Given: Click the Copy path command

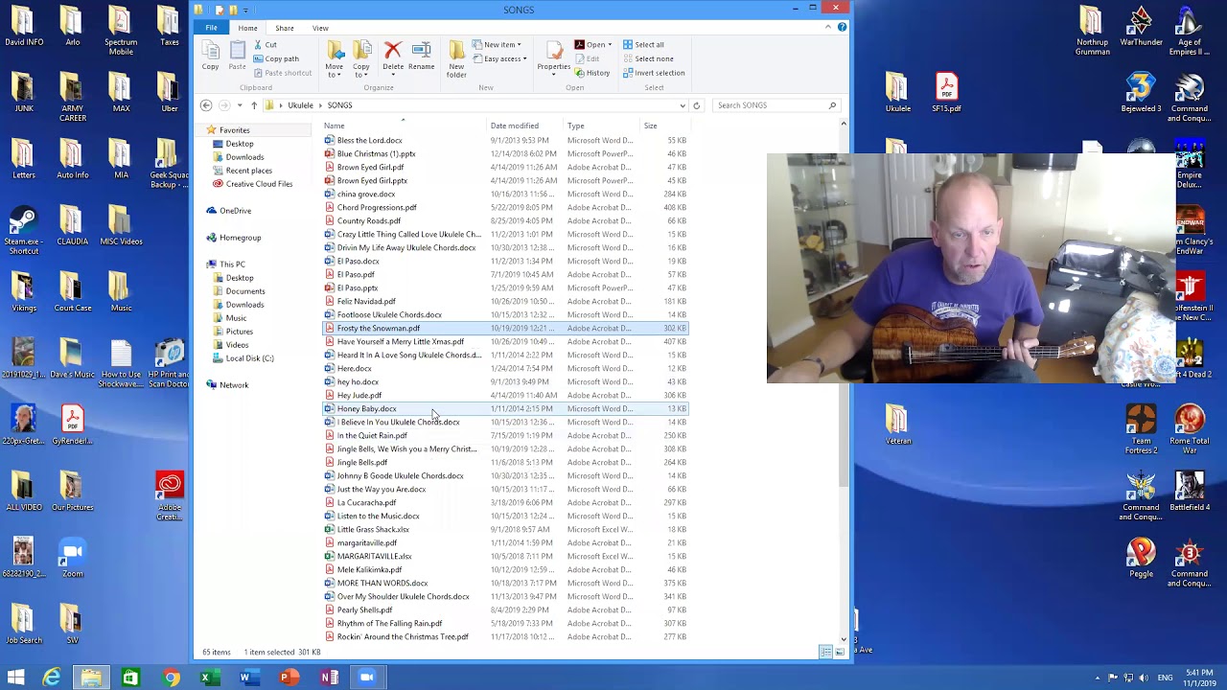Looking at the screenshot, I should tap(276, 58).
